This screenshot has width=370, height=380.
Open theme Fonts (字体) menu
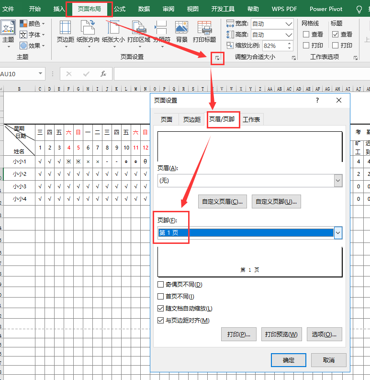[x=32, y=35]
